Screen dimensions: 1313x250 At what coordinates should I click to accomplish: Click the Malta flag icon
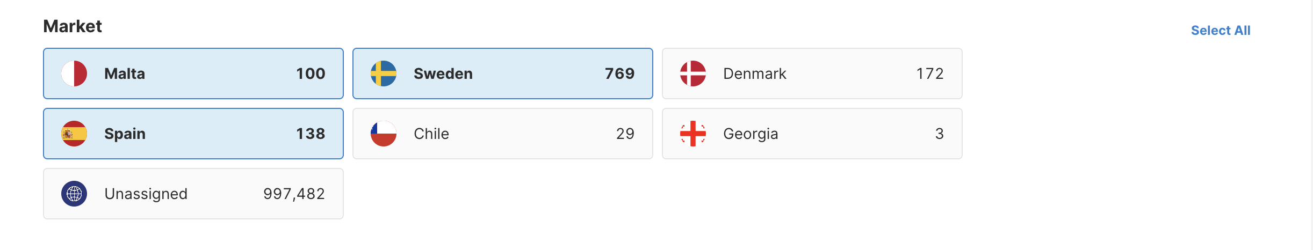pos(74,73)
